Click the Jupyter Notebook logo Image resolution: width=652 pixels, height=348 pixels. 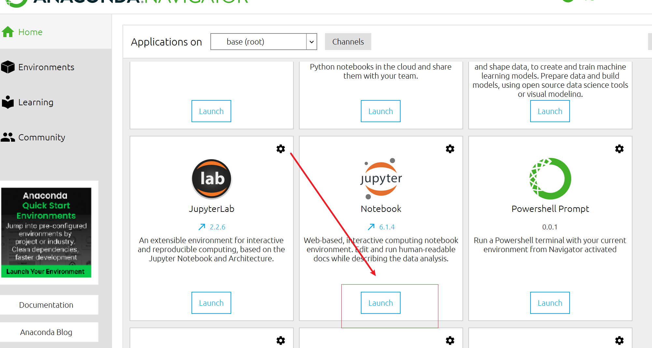pos(381,179)
